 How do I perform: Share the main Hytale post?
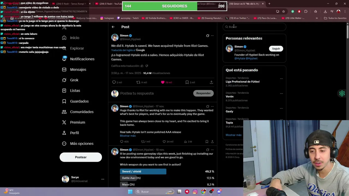click(211, 82)
